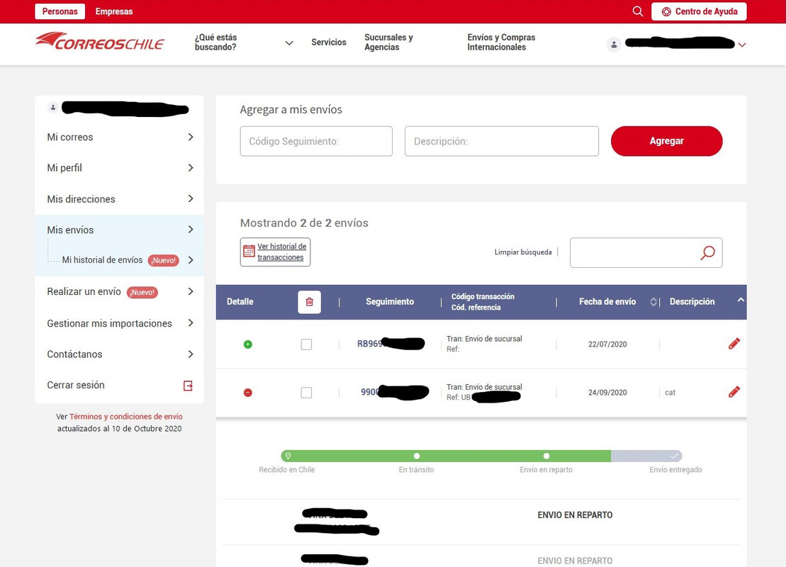Focus the shipments search field
Image resolution: width=786 pixels, height=567 pixels.
pos(646,252)
